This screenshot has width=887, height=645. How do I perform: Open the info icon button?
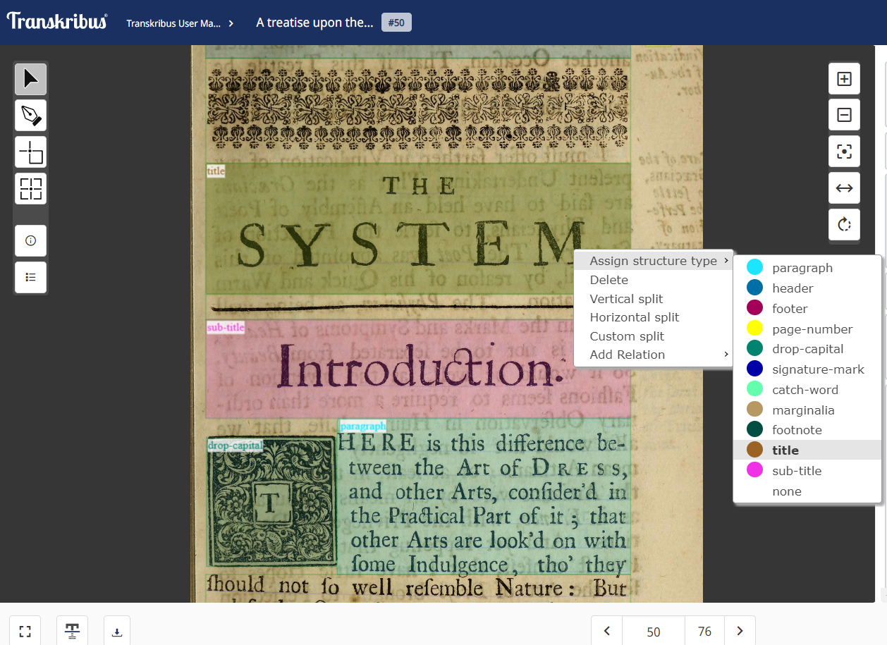coord(31,240)
